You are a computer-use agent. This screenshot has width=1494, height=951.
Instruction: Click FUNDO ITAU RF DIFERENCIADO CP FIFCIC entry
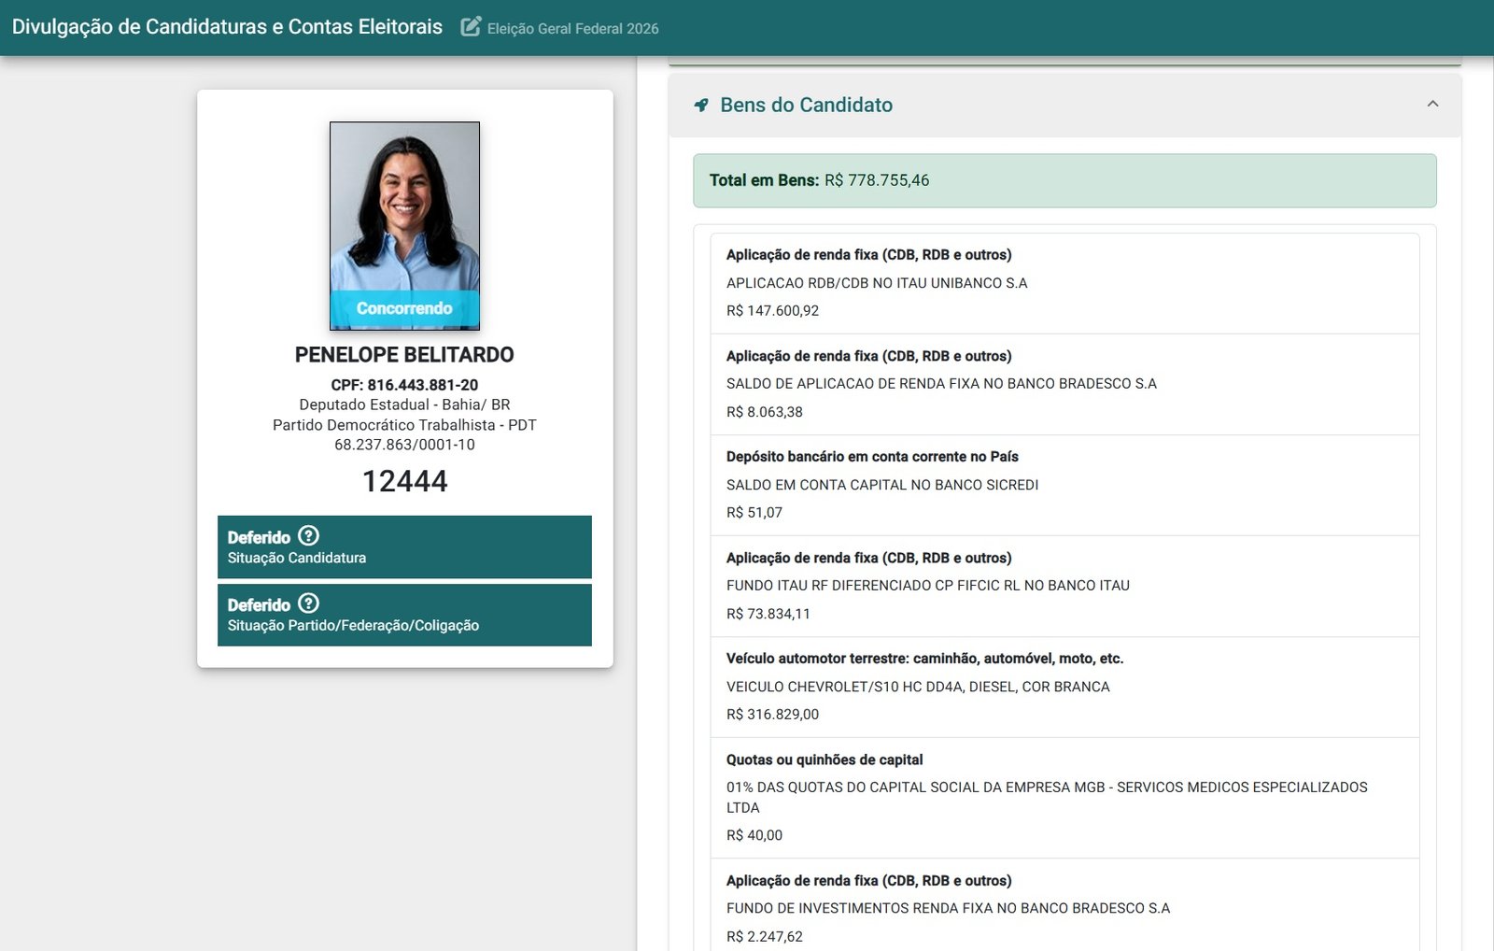(x=928, y=586)
